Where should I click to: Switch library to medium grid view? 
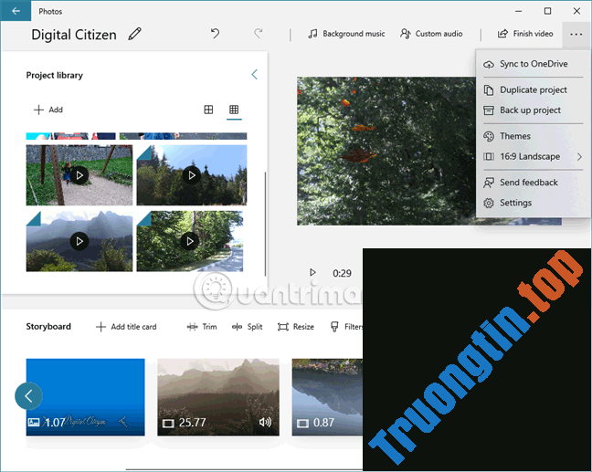click(208, 110)
